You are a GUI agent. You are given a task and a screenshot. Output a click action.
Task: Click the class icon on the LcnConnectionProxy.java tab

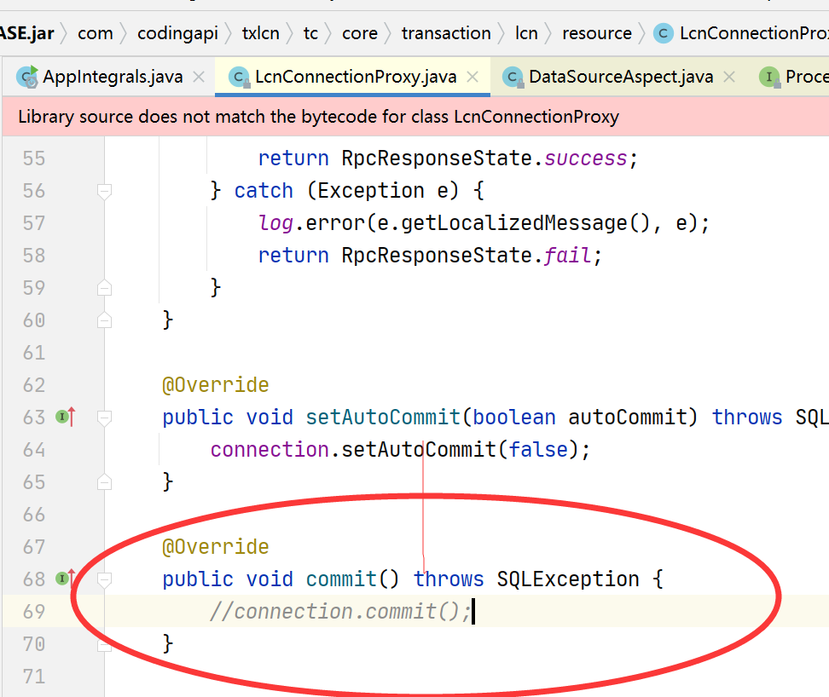[239, 78]
